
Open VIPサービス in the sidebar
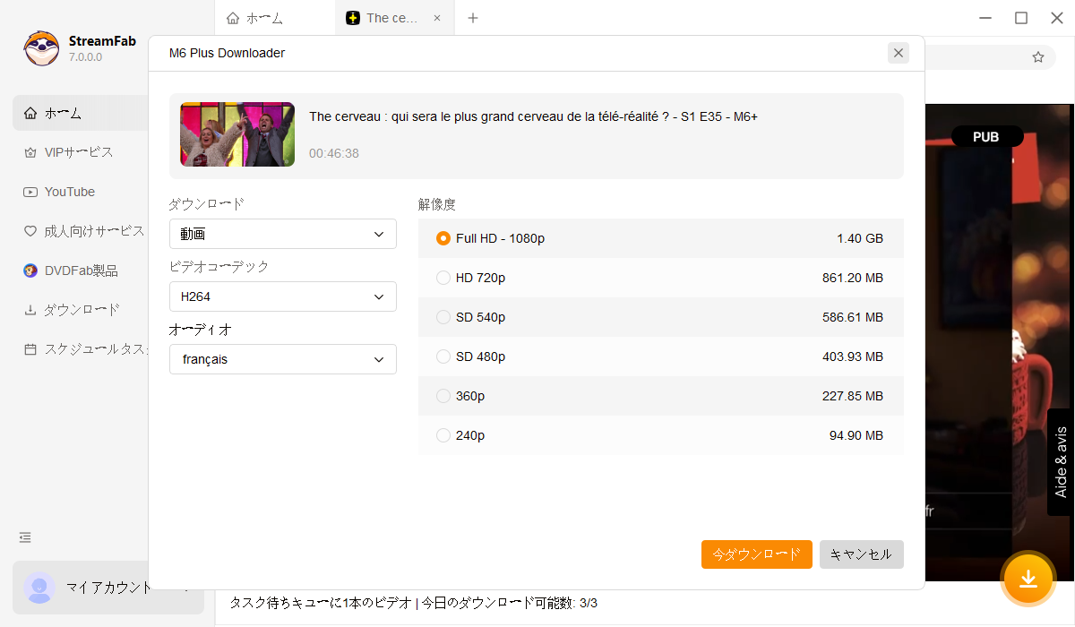(79, 152)
